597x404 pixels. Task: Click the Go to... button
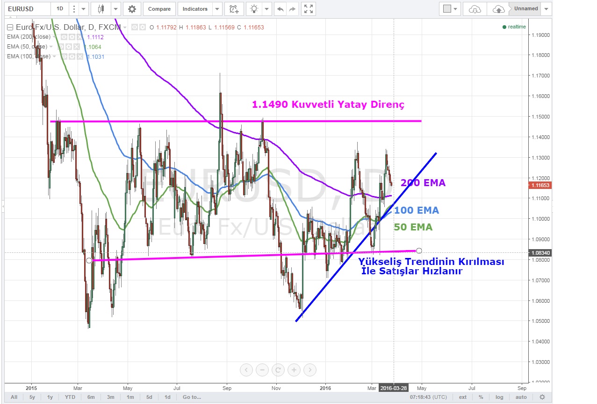point(192,397)
